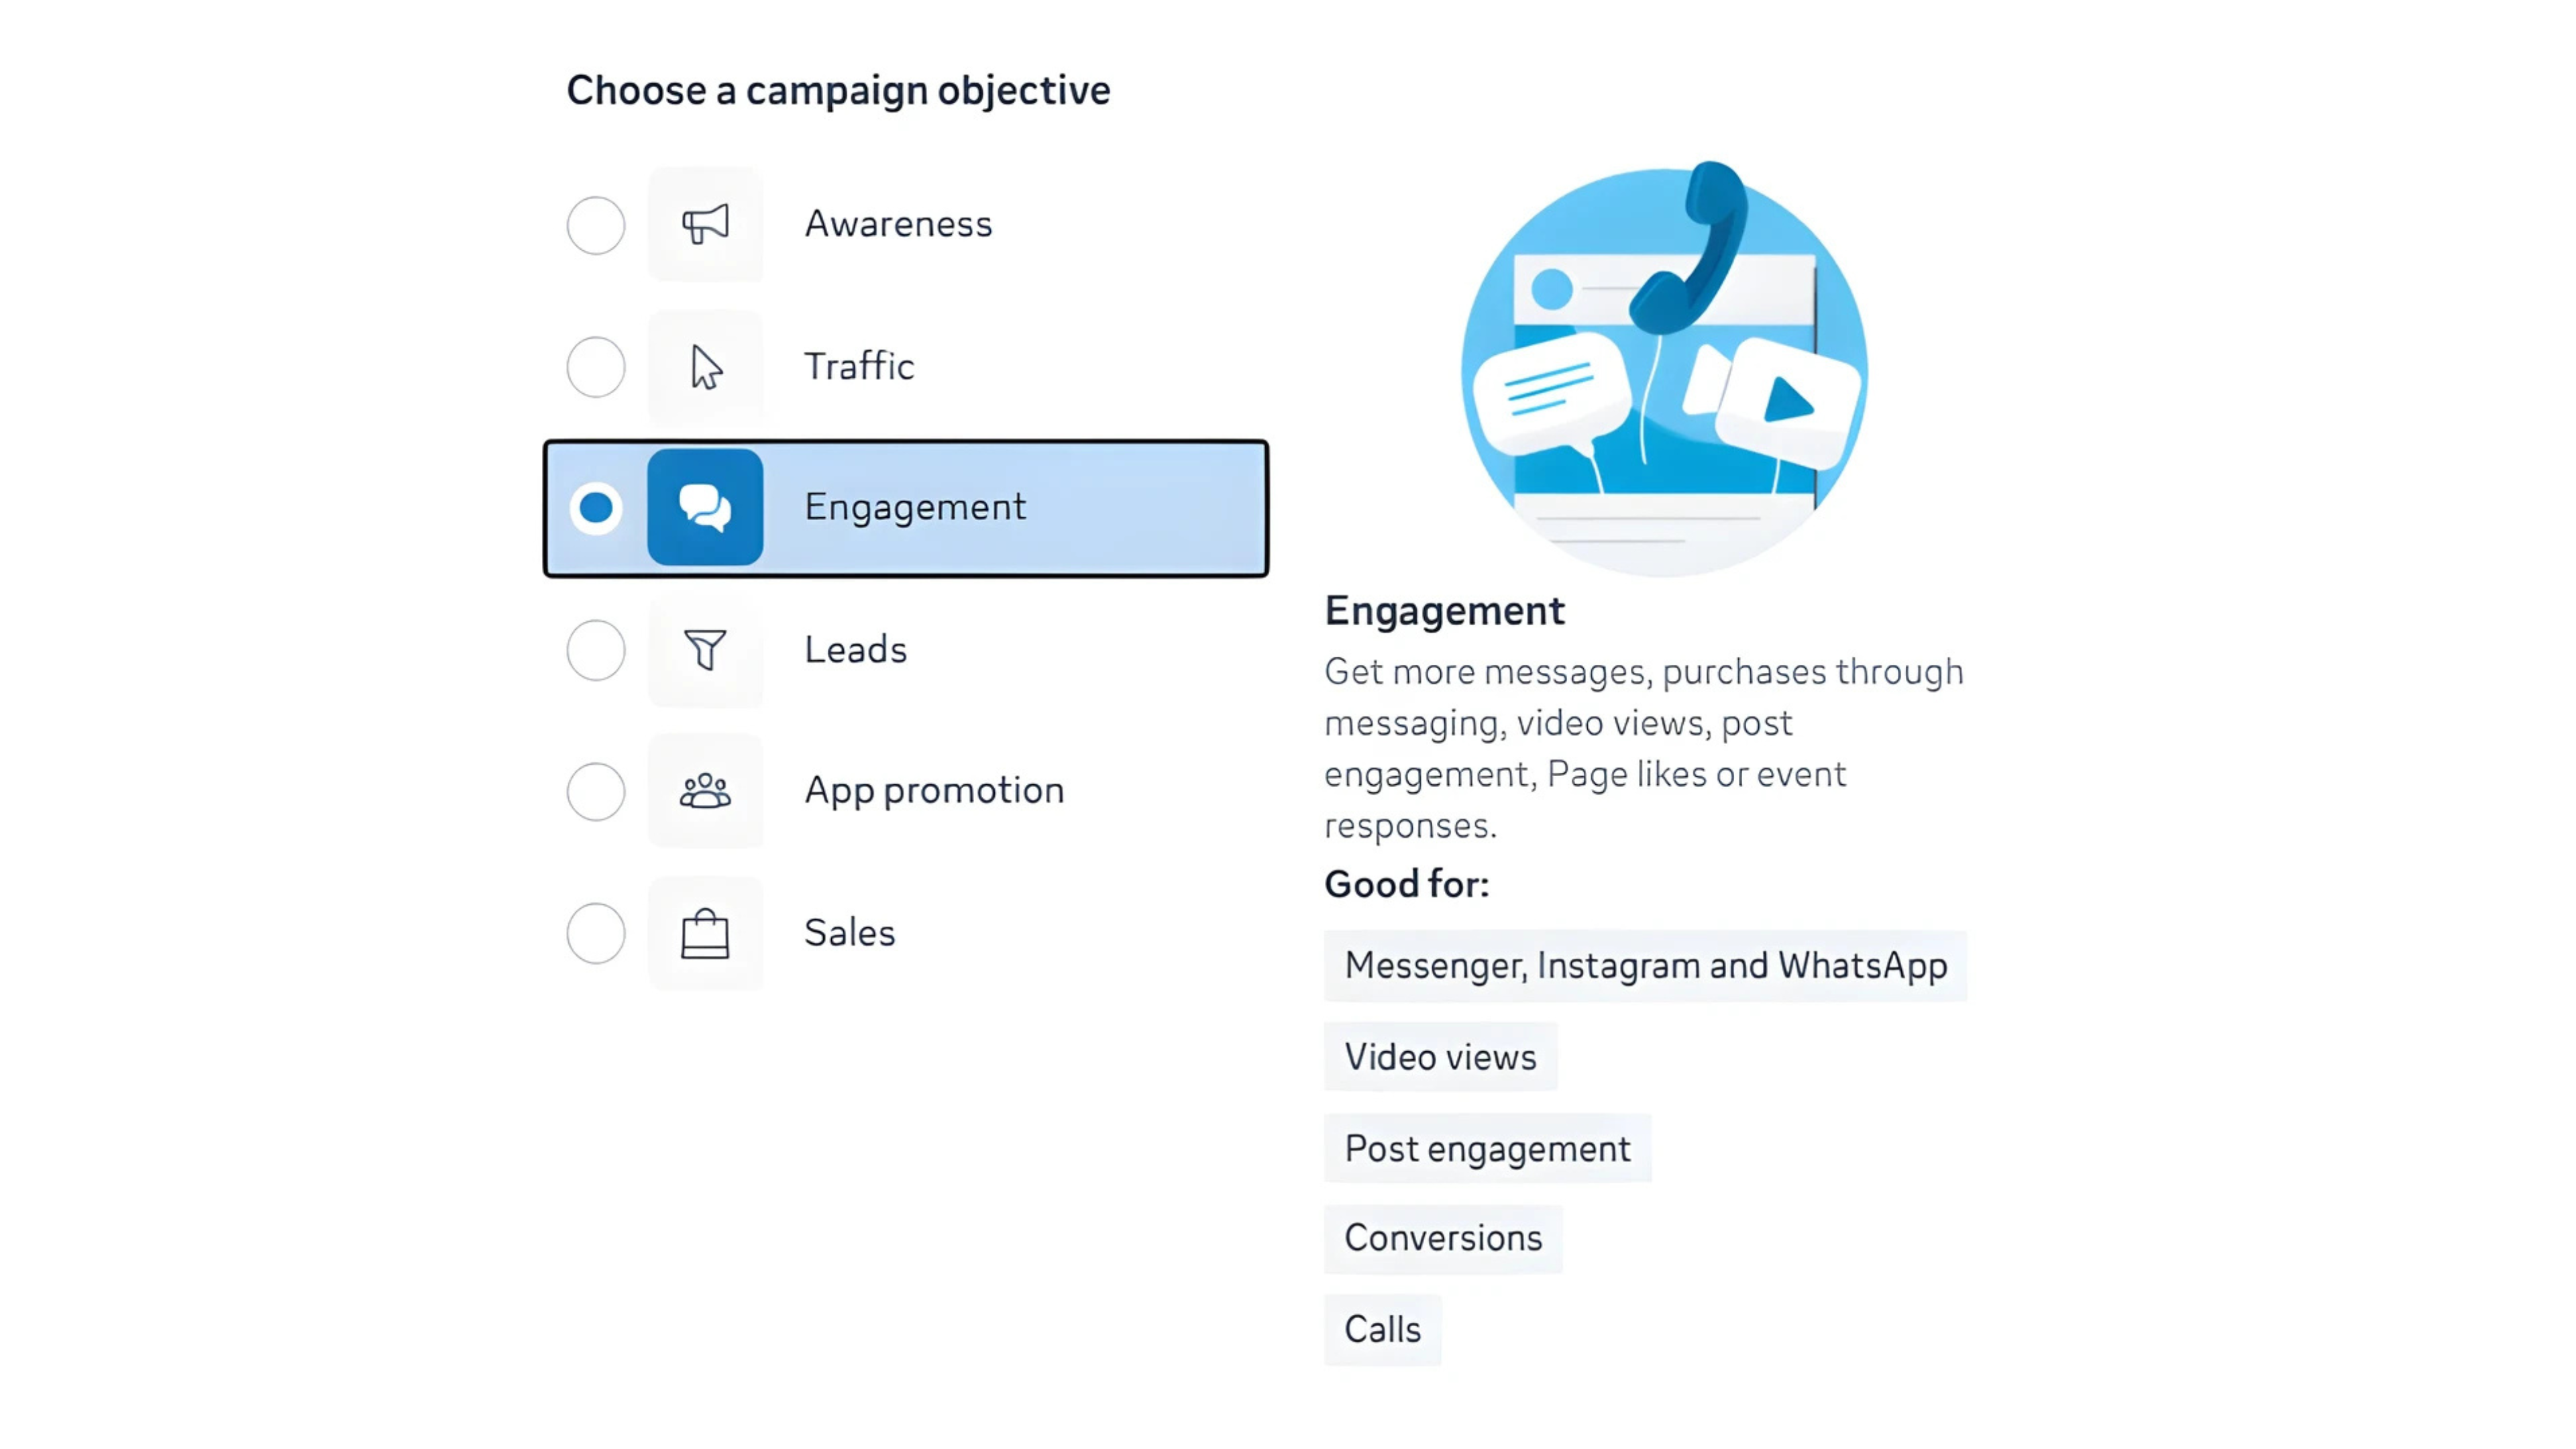This screenshot has height=1449, width=2576.
Task: Click the Sales shopping bag icon
Action: [705, 934]
